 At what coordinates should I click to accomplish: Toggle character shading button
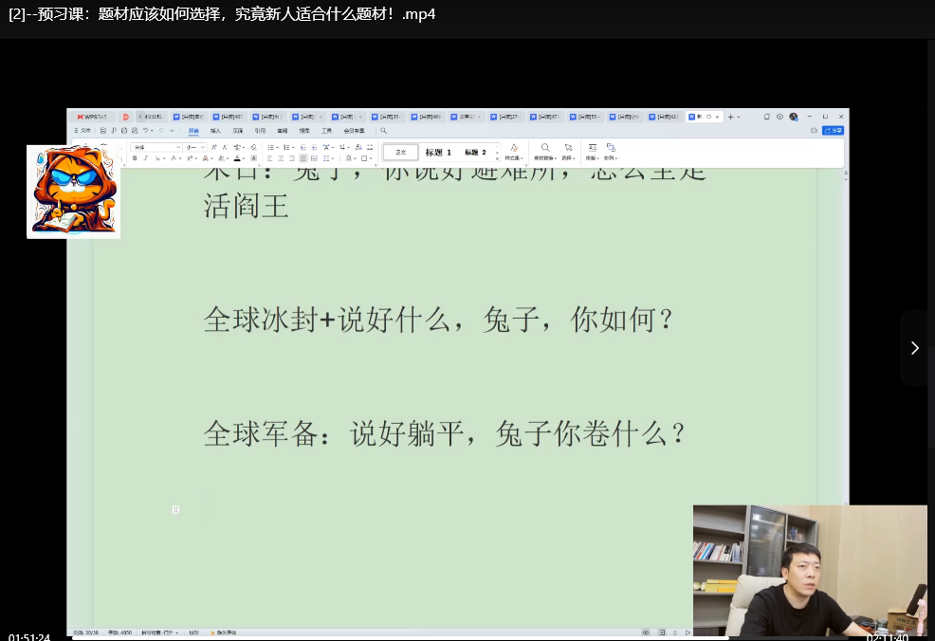pyautogui.click(x=253, y=158)
